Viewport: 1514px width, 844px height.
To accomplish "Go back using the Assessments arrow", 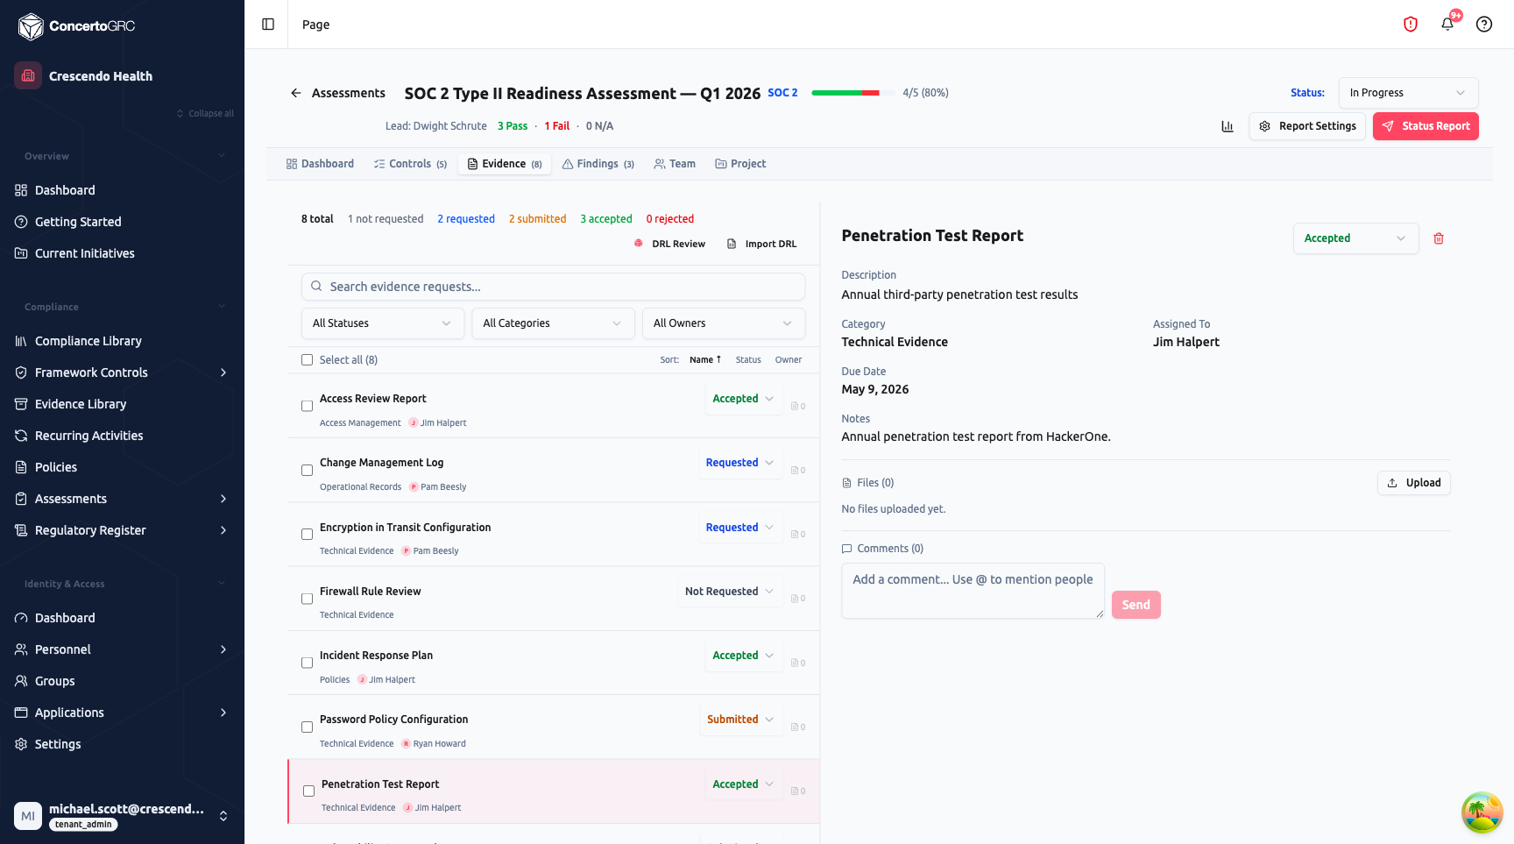I will tap(296, 93).
